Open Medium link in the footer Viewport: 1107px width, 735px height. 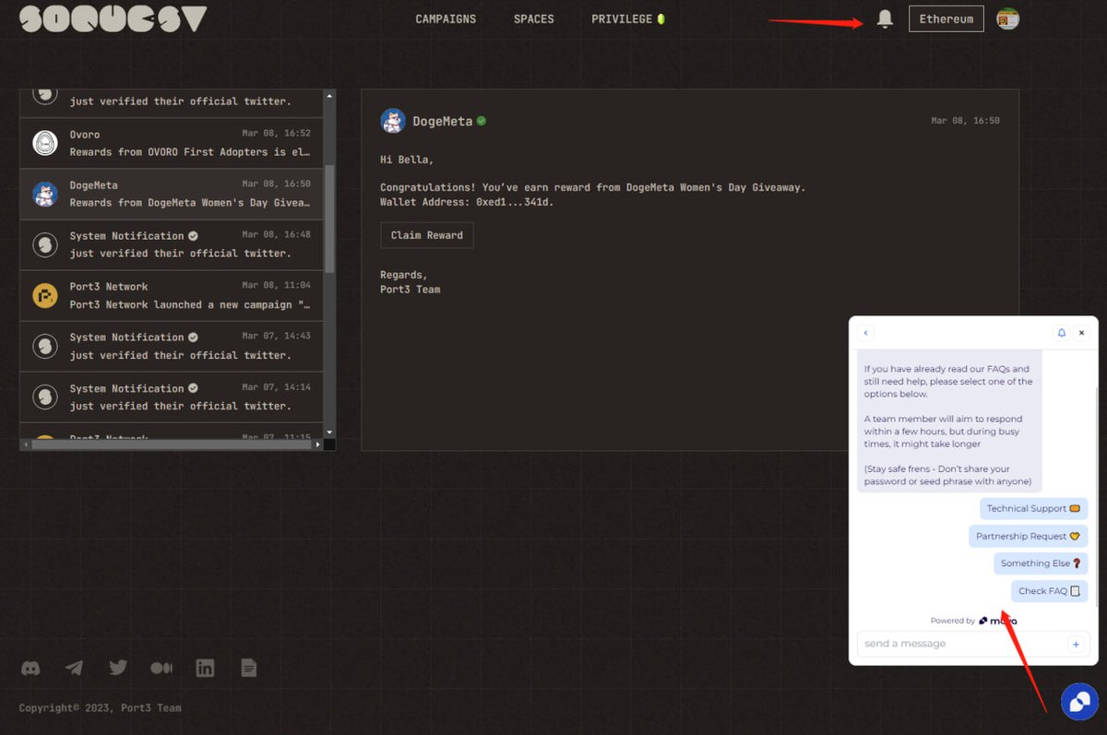pyautogui.click(x=161, y=668)
